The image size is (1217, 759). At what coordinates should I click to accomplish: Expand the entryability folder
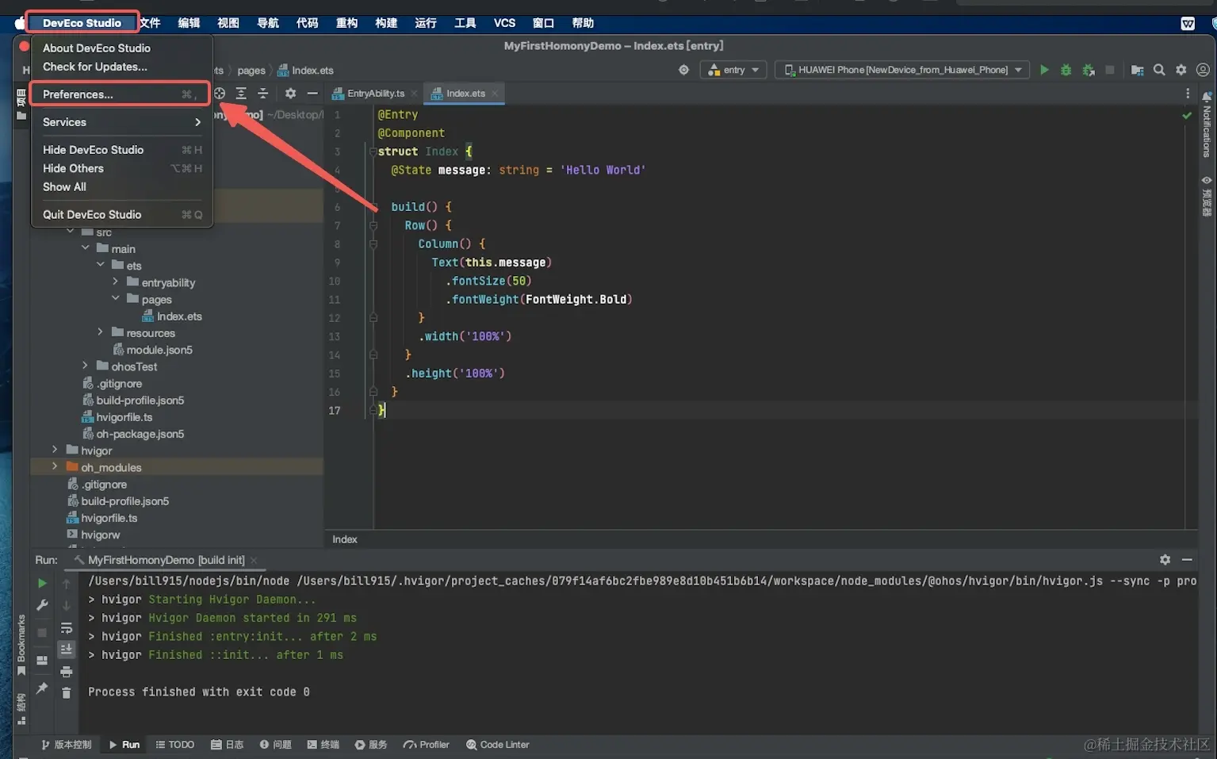pos(116,282)
